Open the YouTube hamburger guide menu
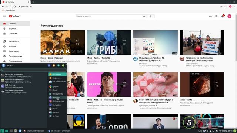237x133 pixels. click(x=4, y=16)
